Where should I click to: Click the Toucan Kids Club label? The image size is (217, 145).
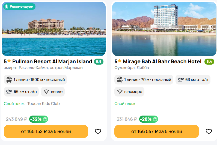tap(44, 104)
